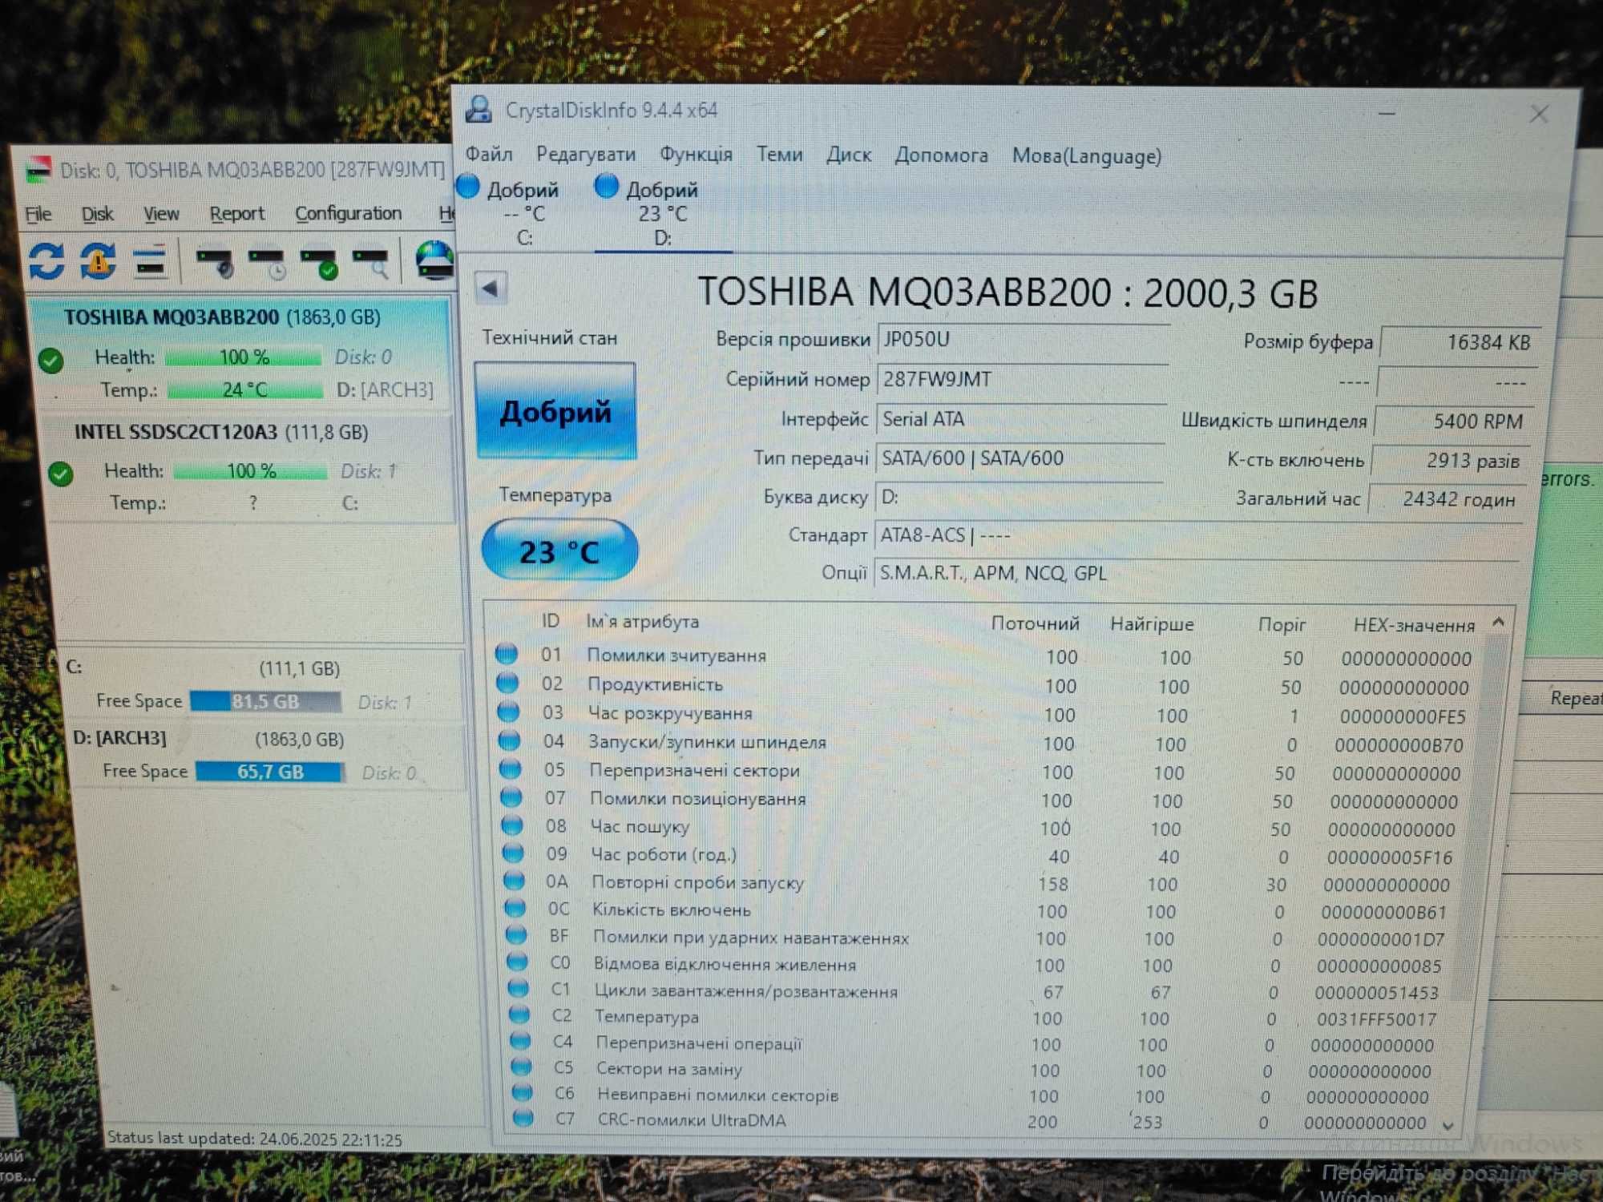Click the blue status circle of row 09 Час роботи

point(513,853)
